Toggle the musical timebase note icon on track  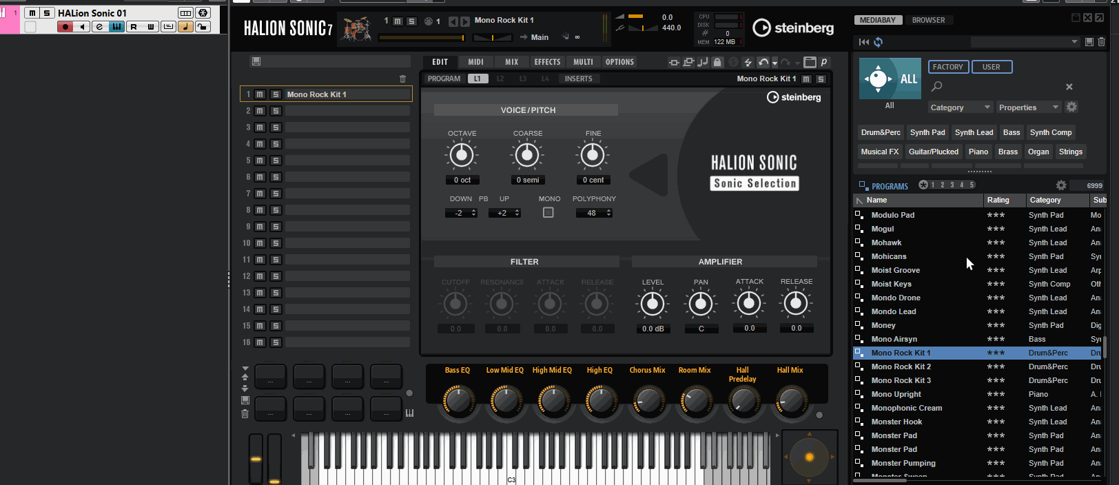(x=185, y=27)
